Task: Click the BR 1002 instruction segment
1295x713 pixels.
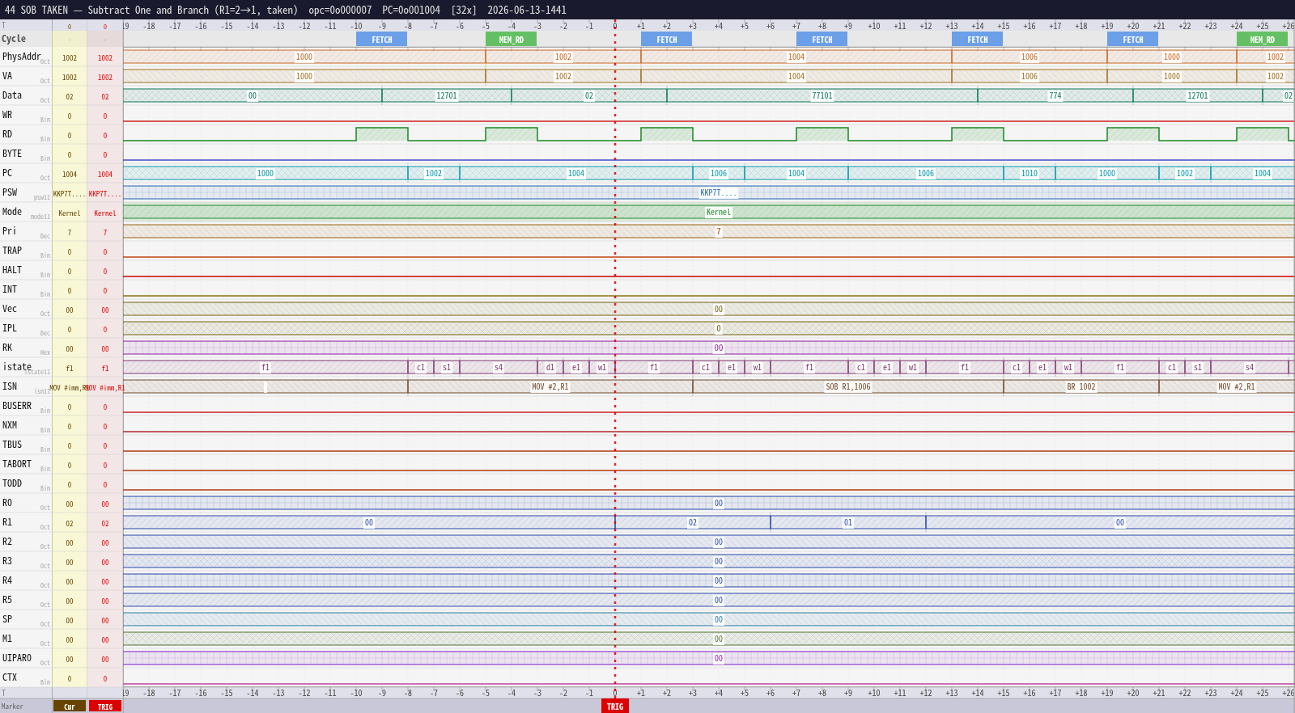Action: [x=1081, y=387]
